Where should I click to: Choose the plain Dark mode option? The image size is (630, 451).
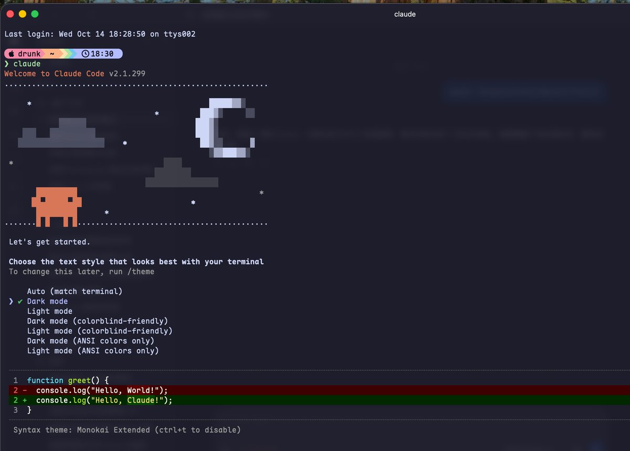(47, 301)
